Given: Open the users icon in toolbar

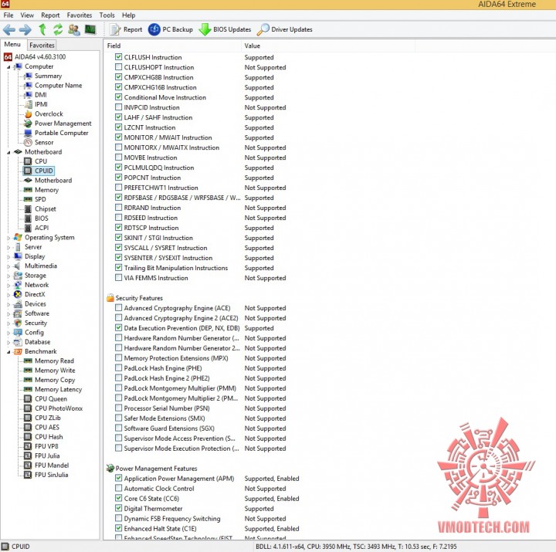Looking at the screenshot, I should (x=74, y=29).
